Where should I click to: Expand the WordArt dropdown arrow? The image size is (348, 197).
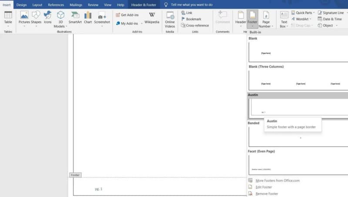[x=310, y=19]
